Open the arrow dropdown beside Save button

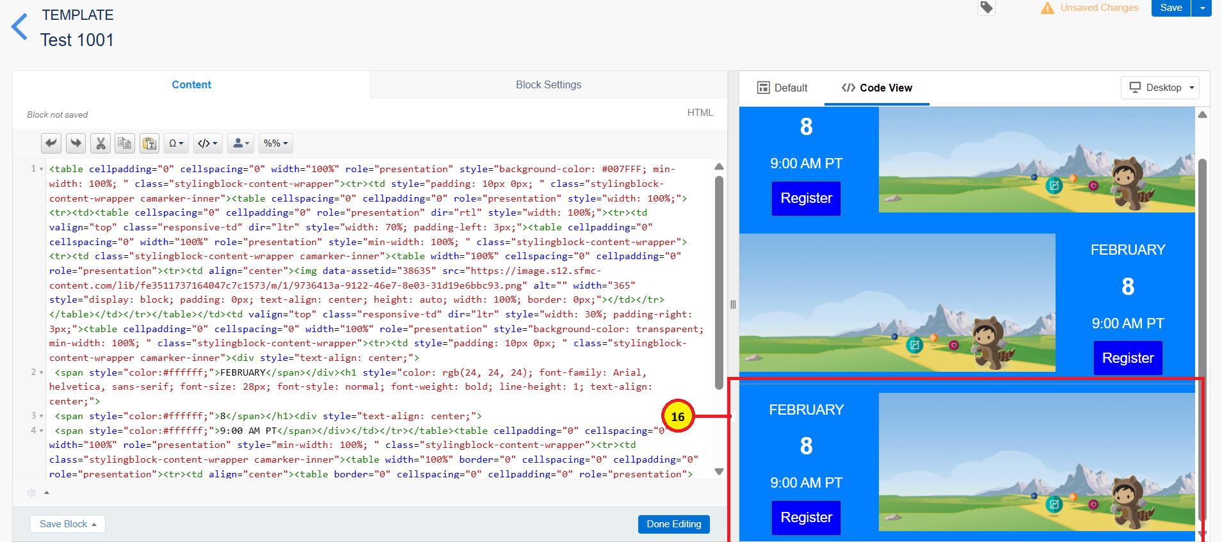[1202, 8]
